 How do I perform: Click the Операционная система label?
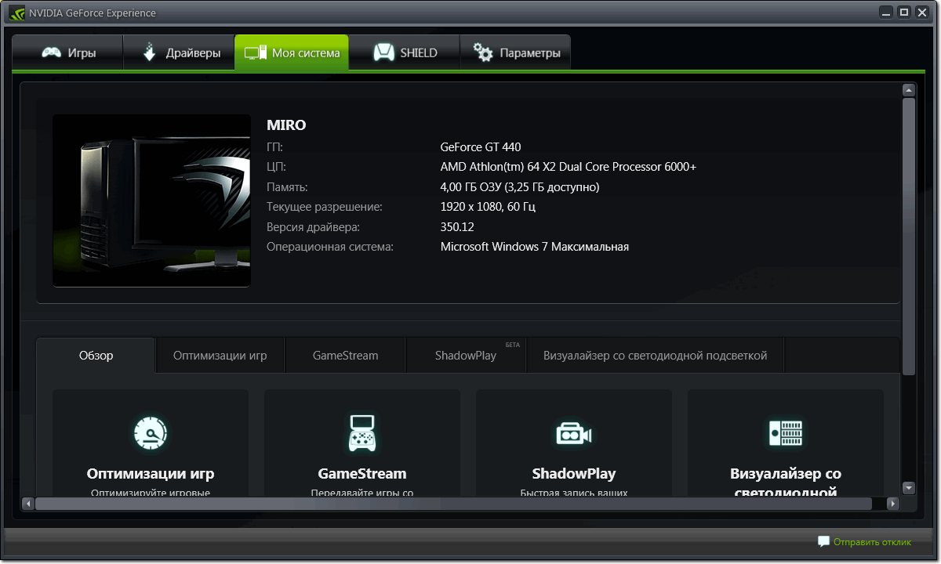[329, 247]
